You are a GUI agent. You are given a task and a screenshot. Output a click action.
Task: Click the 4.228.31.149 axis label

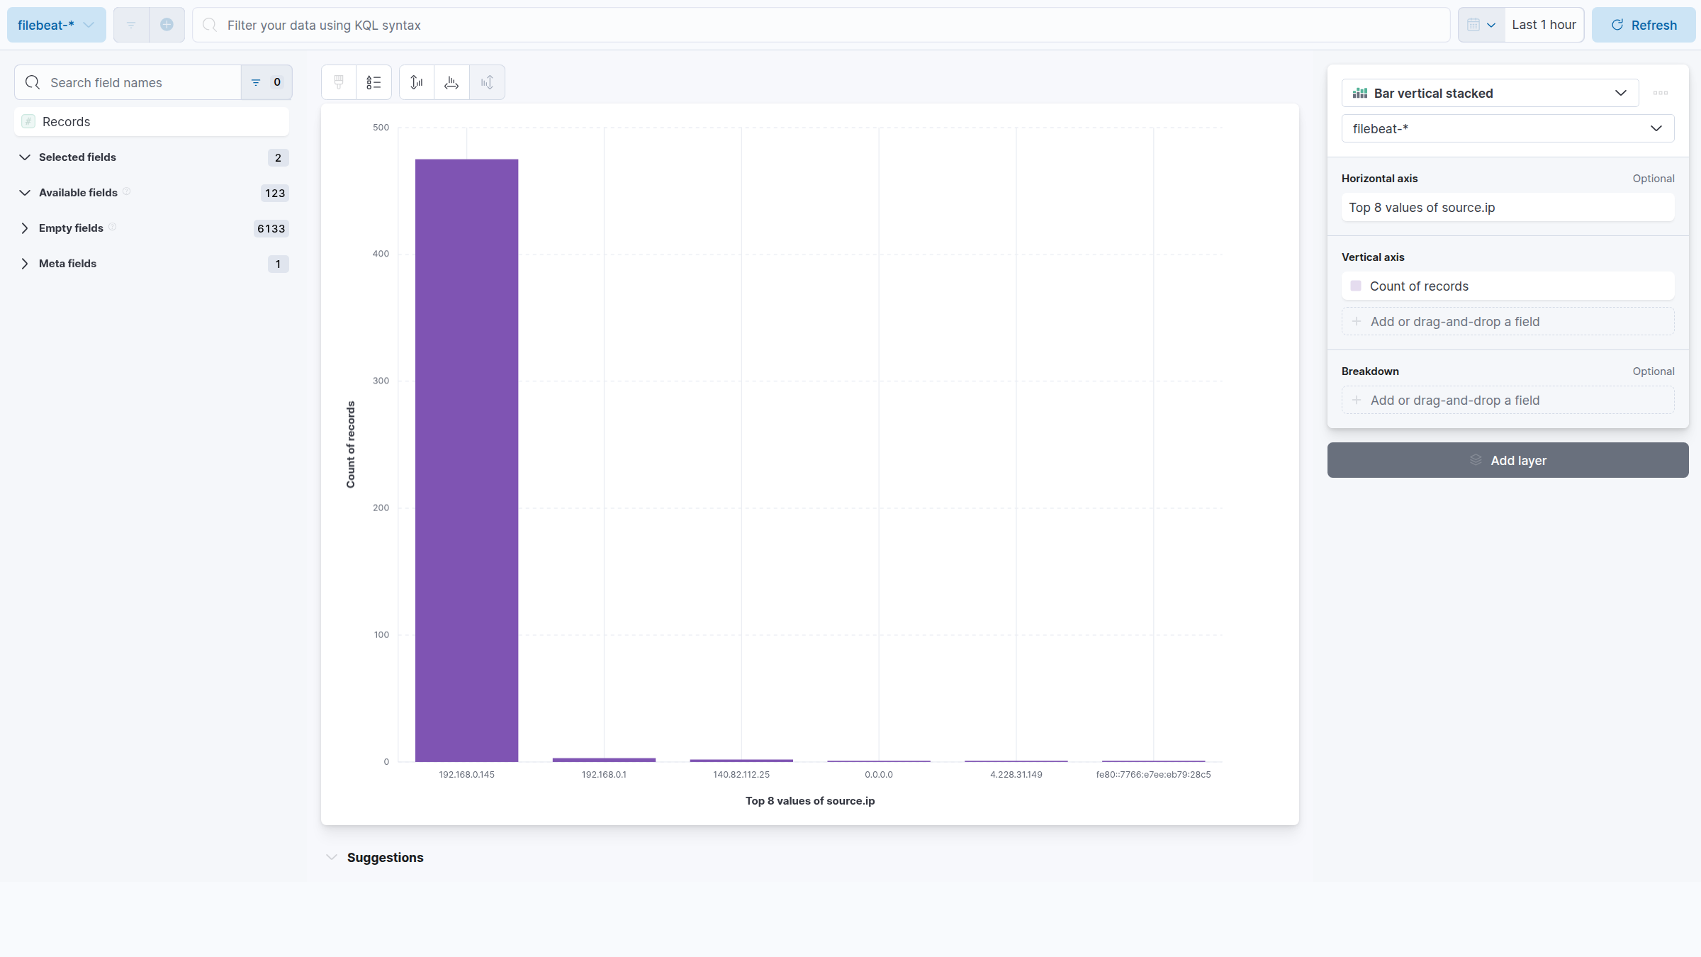tap(1016, 774)
